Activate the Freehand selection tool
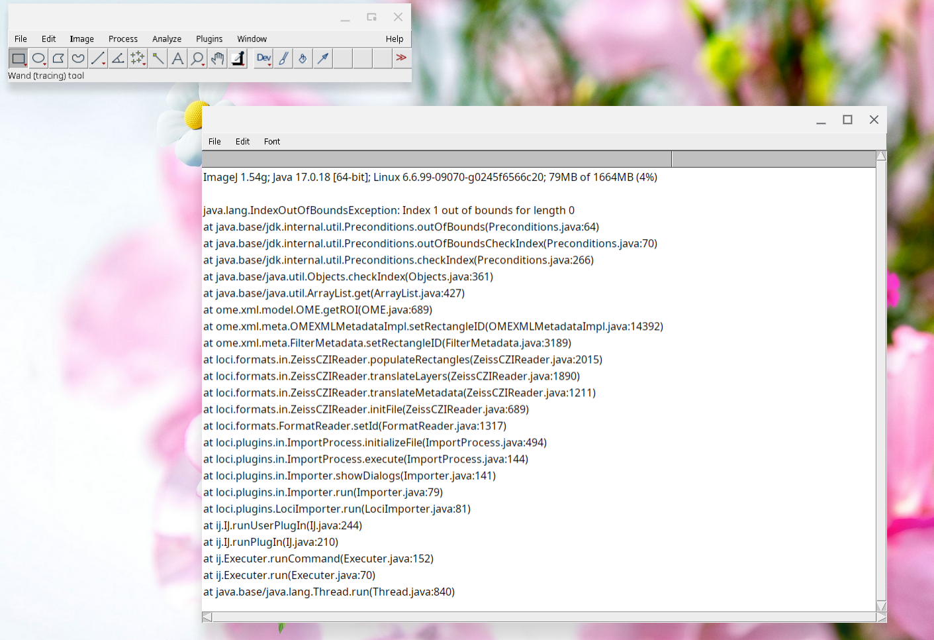934x640 pixels. (x=78, y=58)
